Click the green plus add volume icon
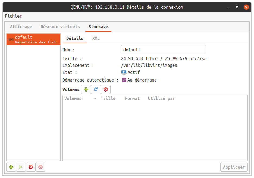254x178 pixels. click(86, 89)
